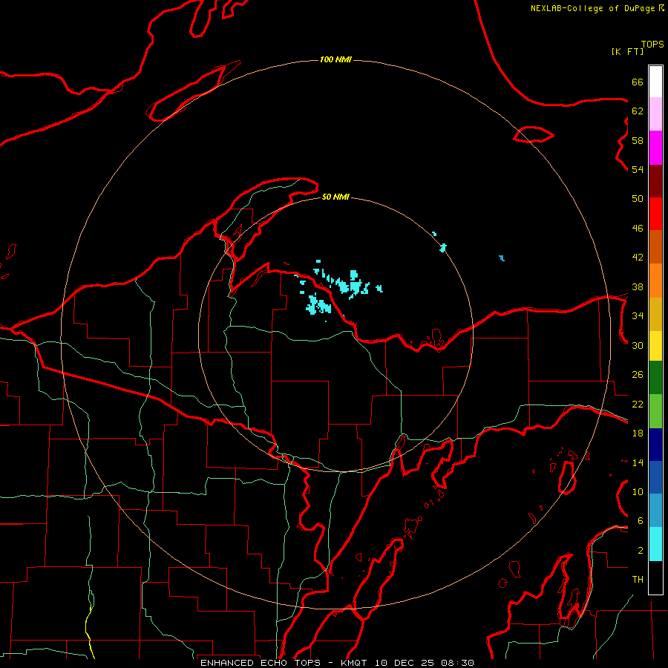668x668 pixels.
Task: Click the dark orange legend swatch
Action: pyautogui.click(x=655, y=247)
